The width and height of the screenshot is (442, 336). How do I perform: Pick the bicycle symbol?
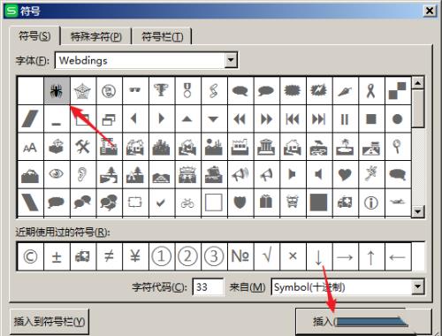[187, 202]
